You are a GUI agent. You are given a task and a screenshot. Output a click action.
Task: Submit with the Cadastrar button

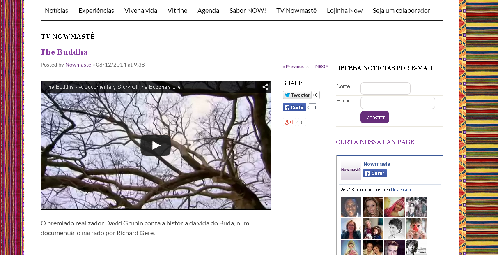pos(375,117)
